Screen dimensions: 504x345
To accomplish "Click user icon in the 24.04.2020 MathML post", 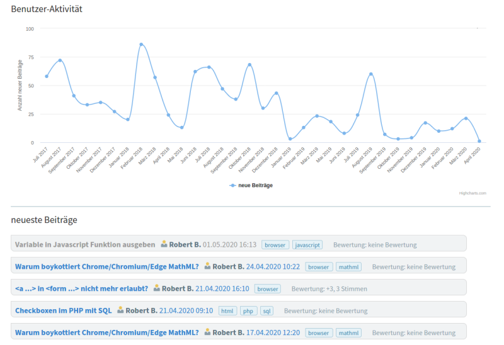I will (207, 266).
